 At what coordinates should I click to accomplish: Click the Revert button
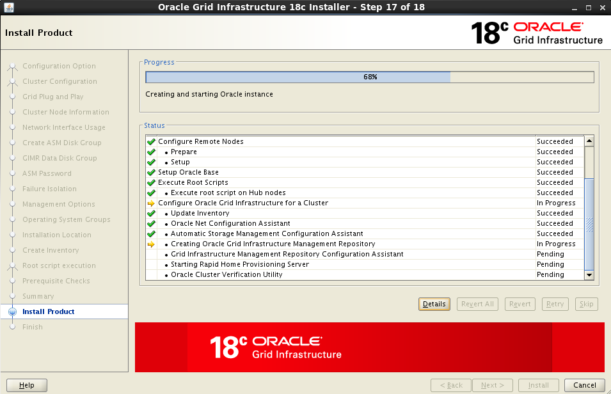520,304
